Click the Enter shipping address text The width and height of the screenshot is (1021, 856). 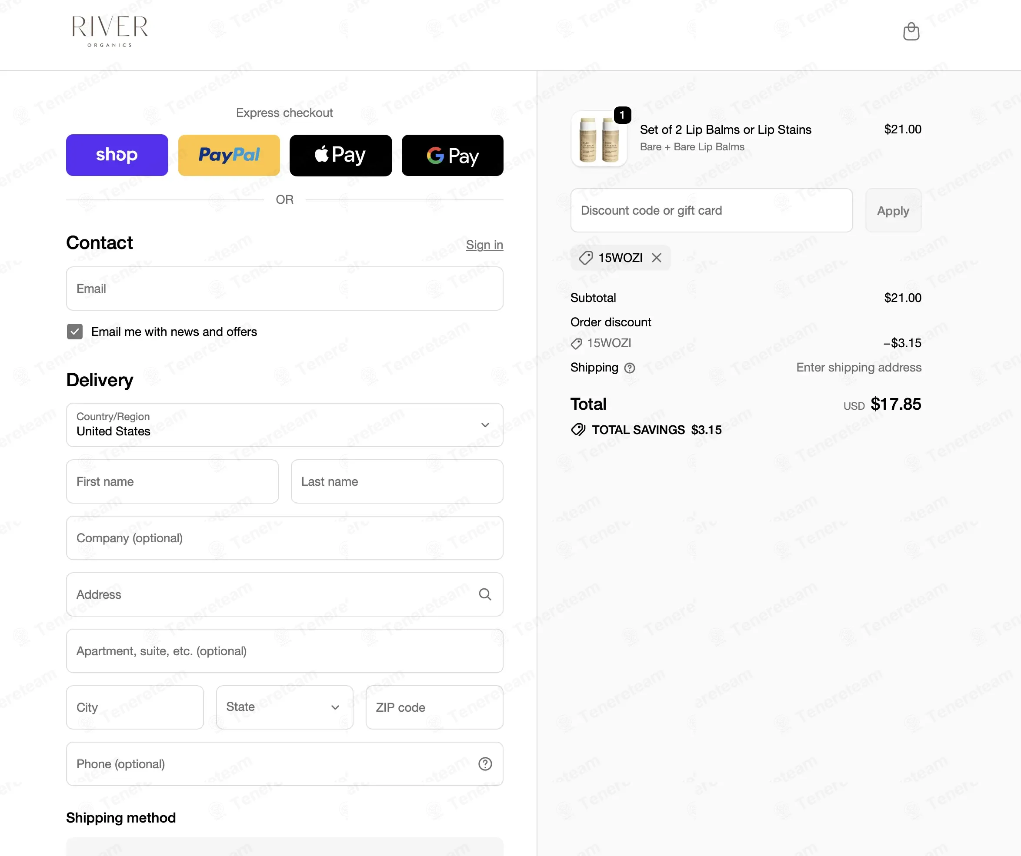859,368
